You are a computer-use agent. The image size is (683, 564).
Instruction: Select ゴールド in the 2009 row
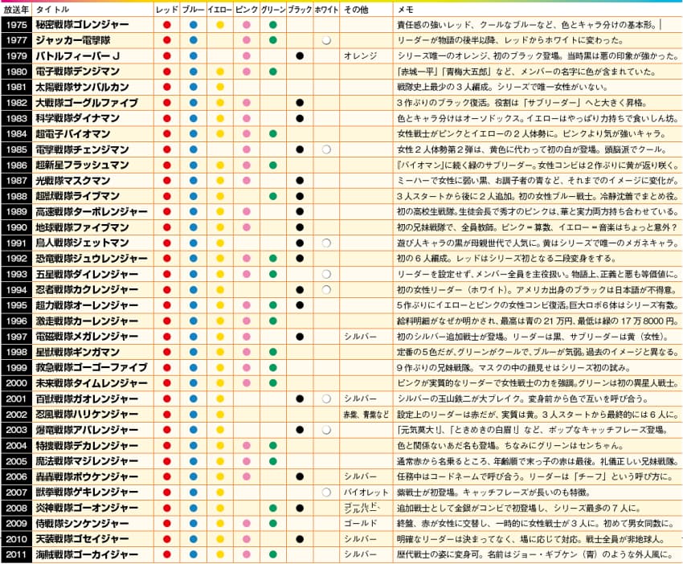pos(360,524)
